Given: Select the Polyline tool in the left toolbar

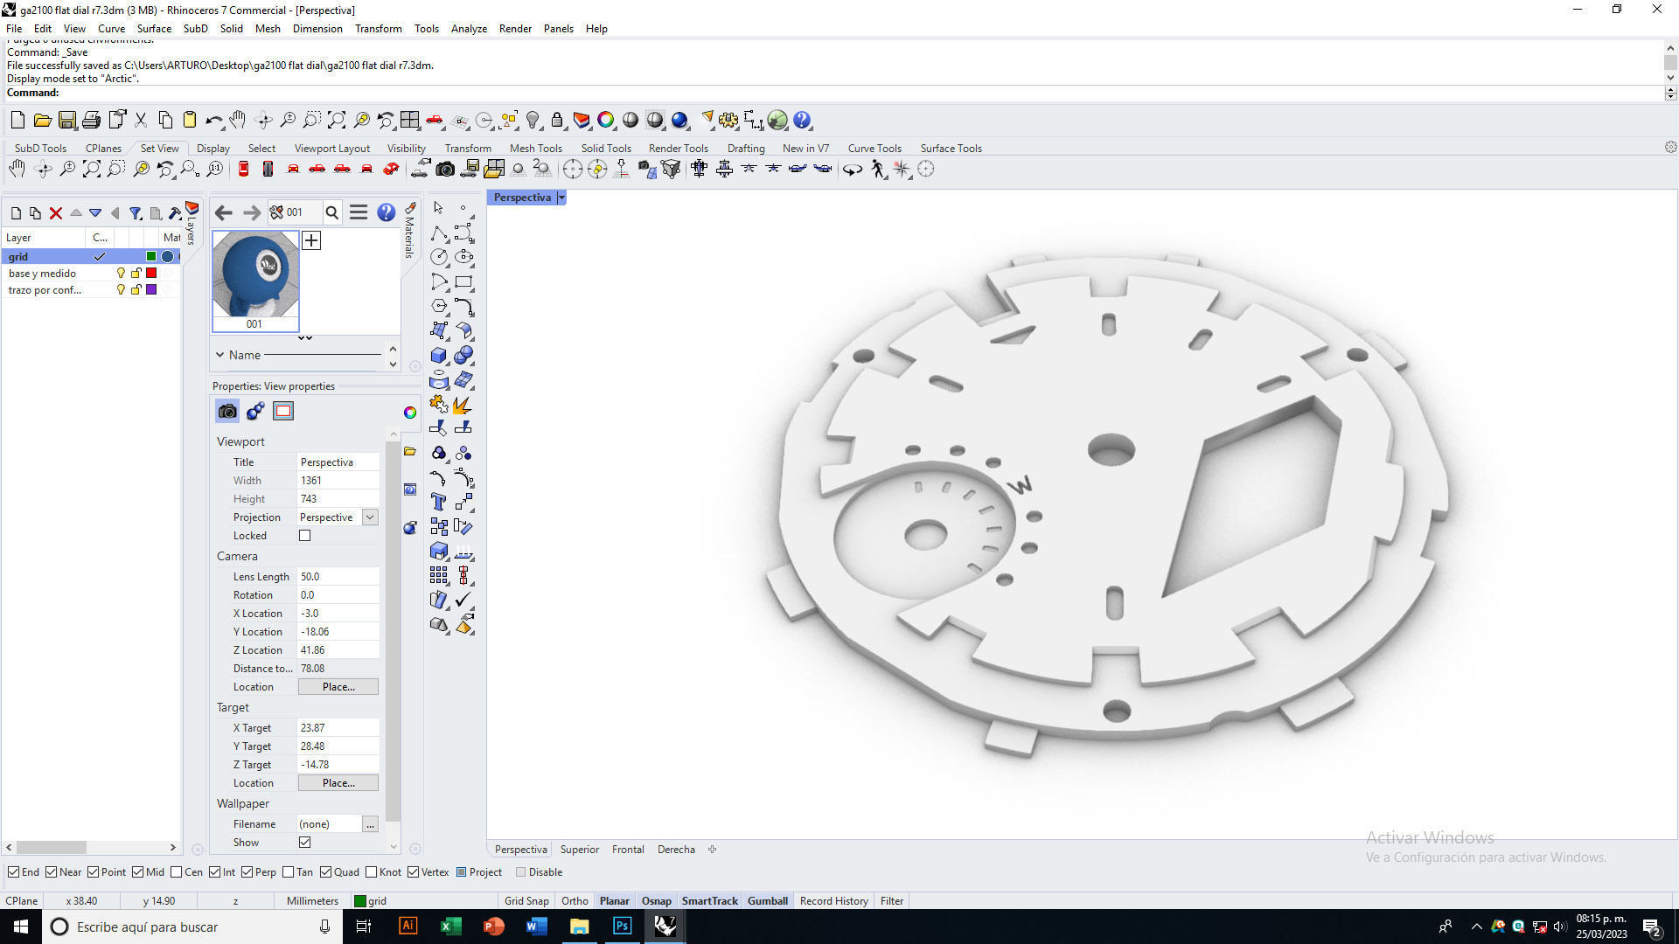Looking at the screenshot, I should tap(439, 233).
